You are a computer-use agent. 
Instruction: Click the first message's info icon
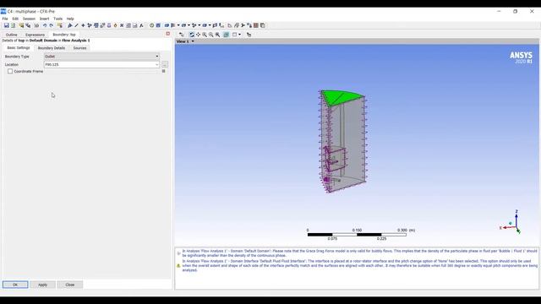tap(178, 253)
